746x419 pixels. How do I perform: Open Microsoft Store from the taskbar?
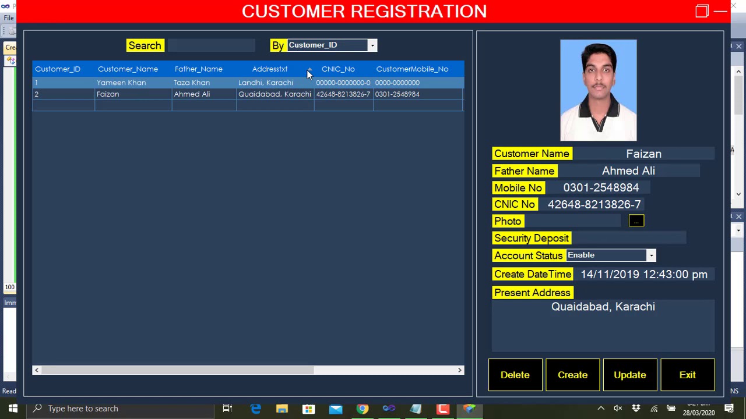[309, 409]
